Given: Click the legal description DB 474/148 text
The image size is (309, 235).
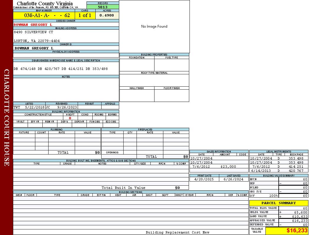Looking at the screenshot, I should [x=61, y=69].
